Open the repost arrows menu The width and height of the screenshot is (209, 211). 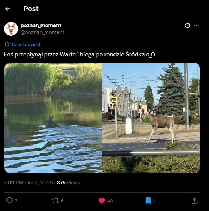(x=55, y=201)
